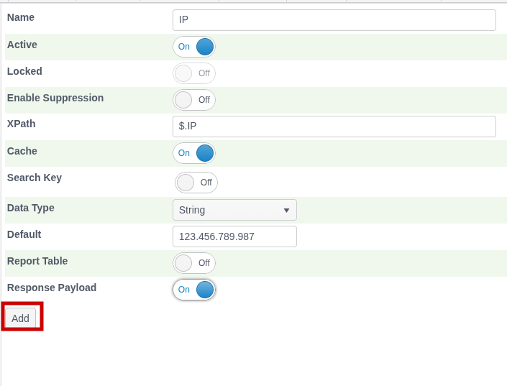Click the Data Type label text
This screenshot has width=507, height=386.
tap(31, 208)
